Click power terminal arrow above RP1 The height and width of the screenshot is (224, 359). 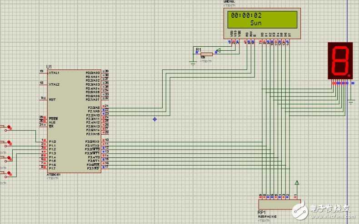pyautogui.click(x=297, y=183)
